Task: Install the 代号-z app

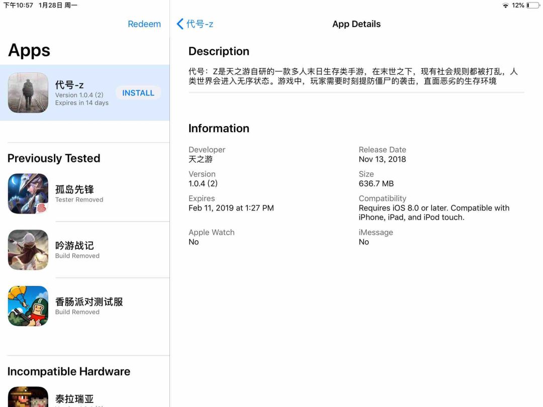Action: point(138,93)
